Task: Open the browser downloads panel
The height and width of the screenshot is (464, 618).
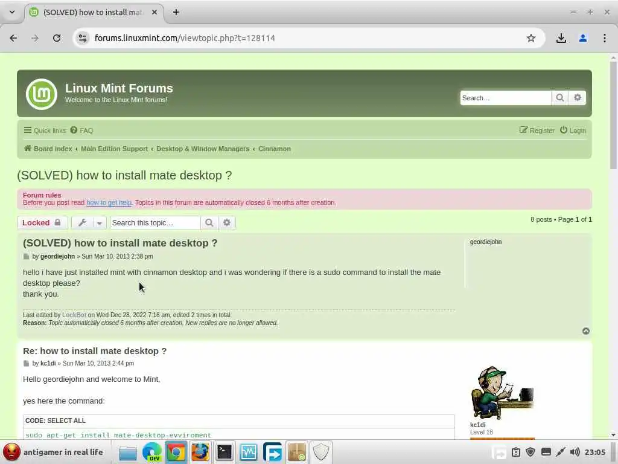Action: (x=561, y=38)
